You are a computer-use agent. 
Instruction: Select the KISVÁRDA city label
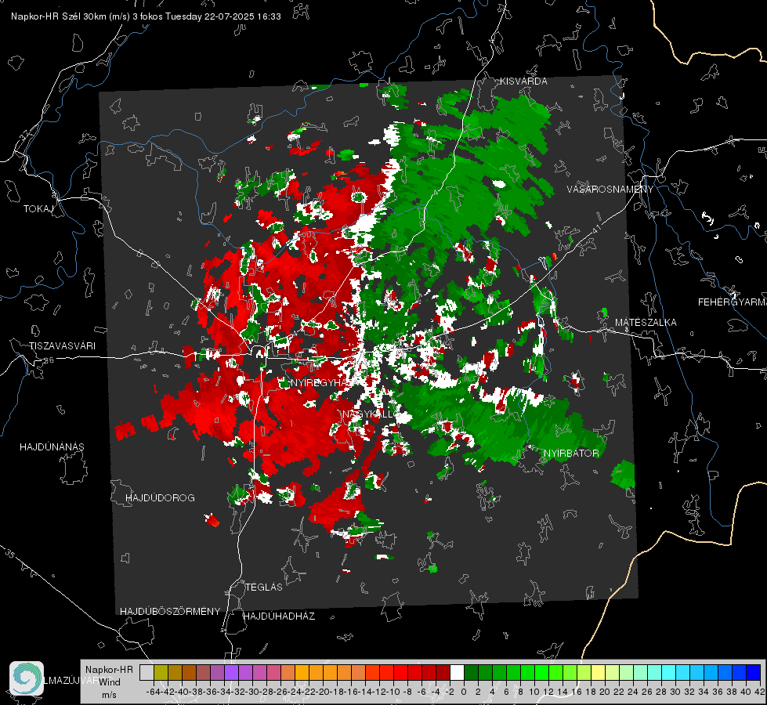[x=523, y=81]
